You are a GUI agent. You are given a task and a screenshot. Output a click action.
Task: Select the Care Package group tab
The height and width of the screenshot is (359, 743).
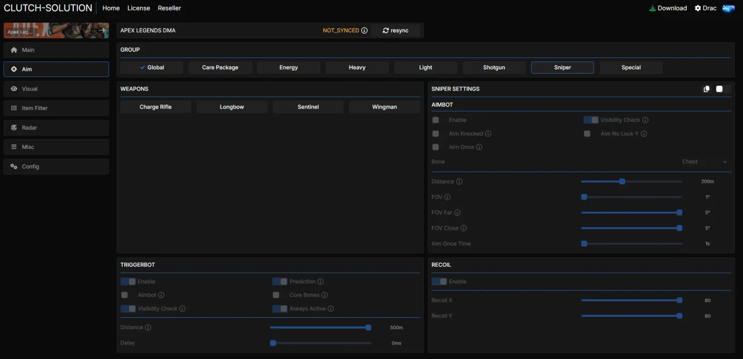coord(220,67)
